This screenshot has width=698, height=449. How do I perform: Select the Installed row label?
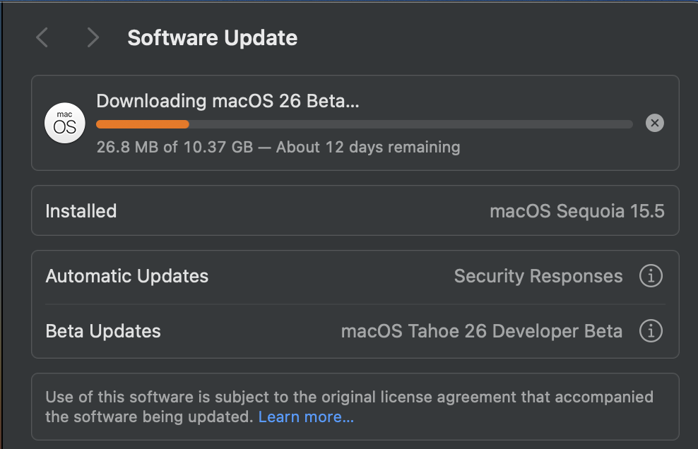81,211
